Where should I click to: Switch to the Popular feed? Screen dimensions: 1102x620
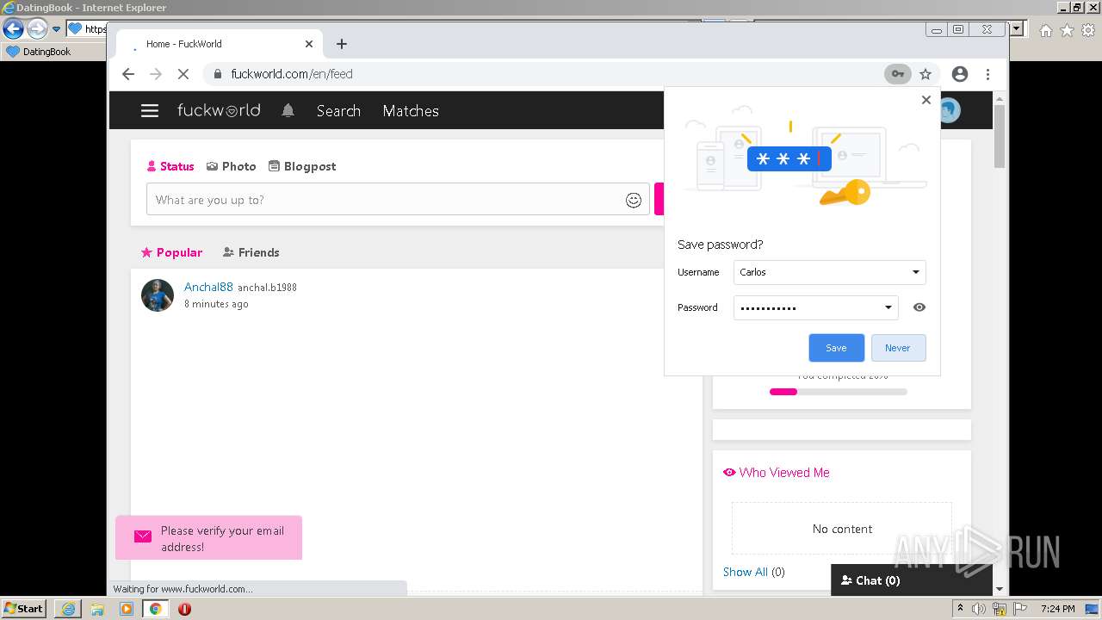pos(171,252)
